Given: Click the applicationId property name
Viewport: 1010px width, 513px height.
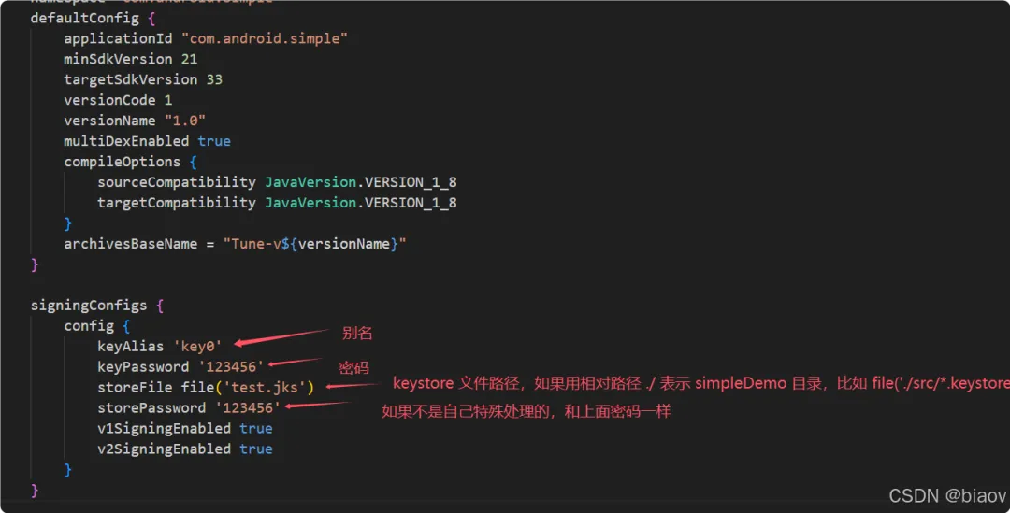Looking at the screenshot, I should [118, 38].
